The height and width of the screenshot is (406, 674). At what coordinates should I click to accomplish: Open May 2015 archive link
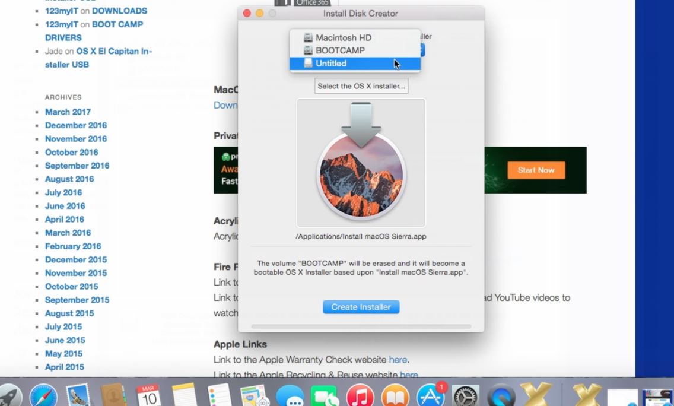63,354
